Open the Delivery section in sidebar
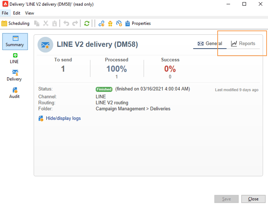Viewport: 268px width, 205px height. pyautogui.click(x=14, y=75)
